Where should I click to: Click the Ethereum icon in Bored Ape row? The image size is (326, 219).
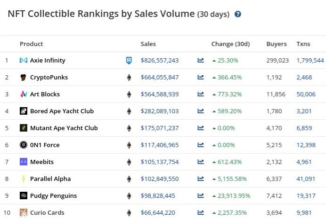pyautogui.click(x=129, y=111)
